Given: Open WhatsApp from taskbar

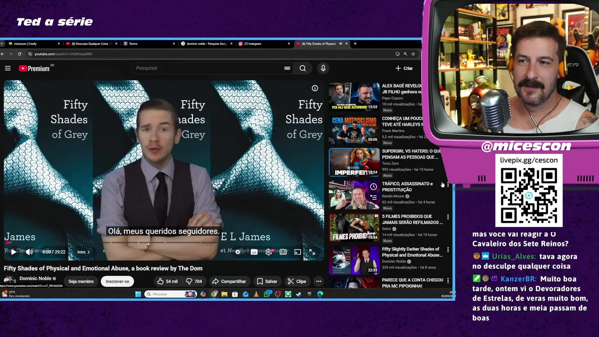Looking at the screenshot, I should coord(267,294).
